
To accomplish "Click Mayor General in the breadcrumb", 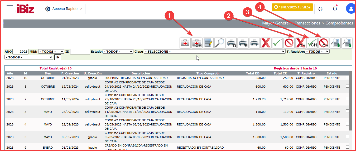I will [x=276, y=23].
